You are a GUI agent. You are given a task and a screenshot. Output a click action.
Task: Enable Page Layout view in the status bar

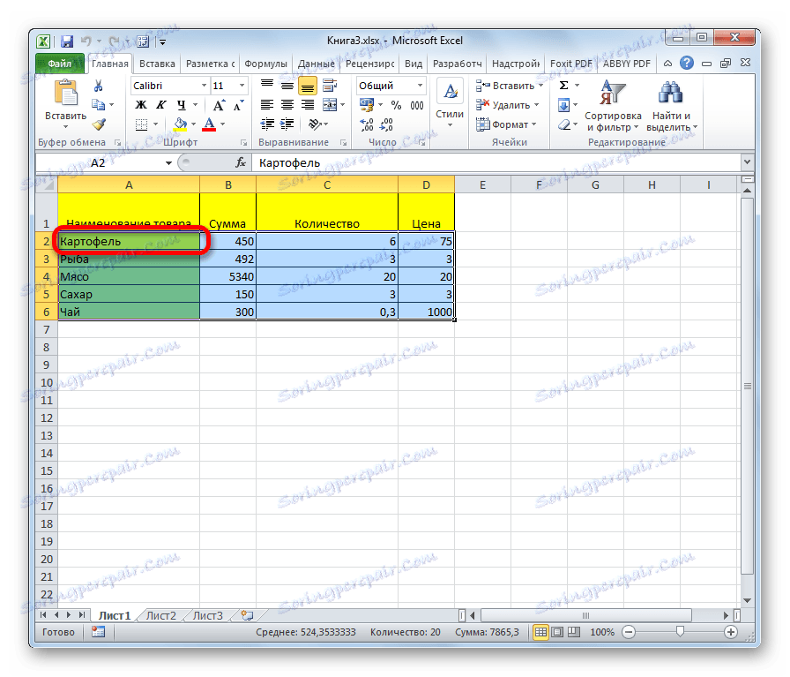point(558,632)
